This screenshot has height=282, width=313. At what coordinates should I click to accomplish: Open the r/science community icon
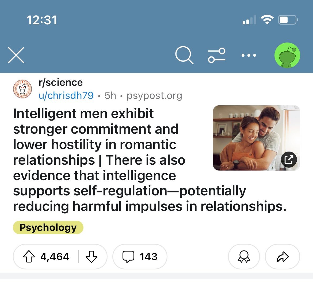22,89
